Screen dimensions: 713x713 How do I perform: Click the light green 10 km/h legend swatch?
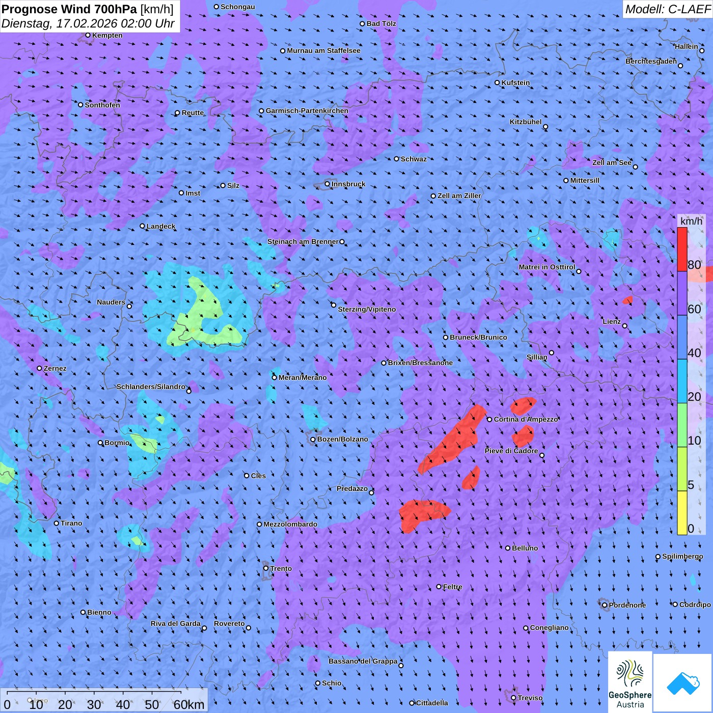(x=682, y=425)
